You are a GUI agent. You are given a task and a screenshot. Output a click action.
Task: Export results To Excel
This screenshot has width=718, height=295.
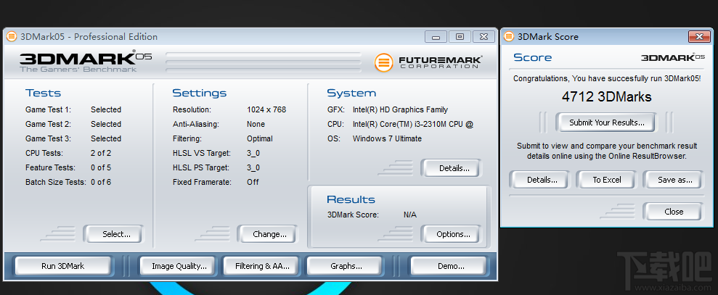pos(606,180)
